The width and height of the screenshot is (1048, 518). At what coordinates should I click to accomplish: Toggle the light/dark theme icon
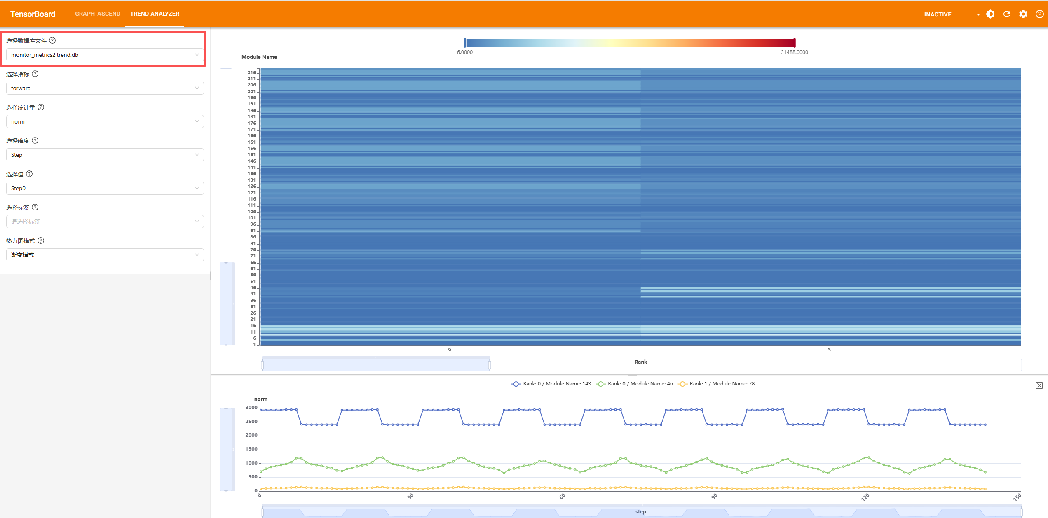click(x=990, y=14)
